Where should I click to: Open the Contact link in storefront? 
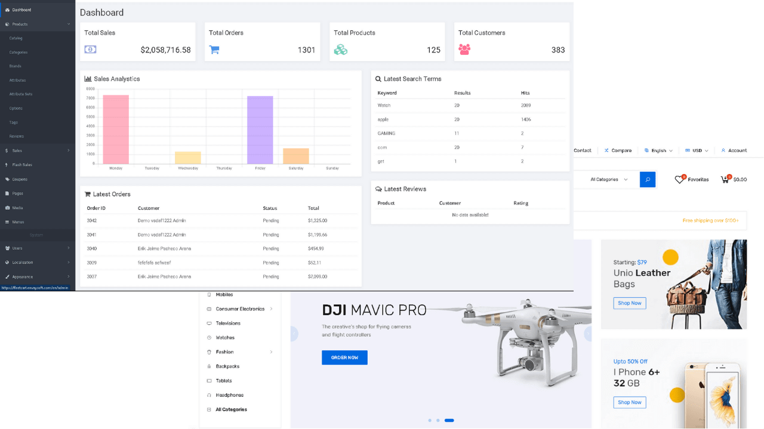(x=583, y=151)
